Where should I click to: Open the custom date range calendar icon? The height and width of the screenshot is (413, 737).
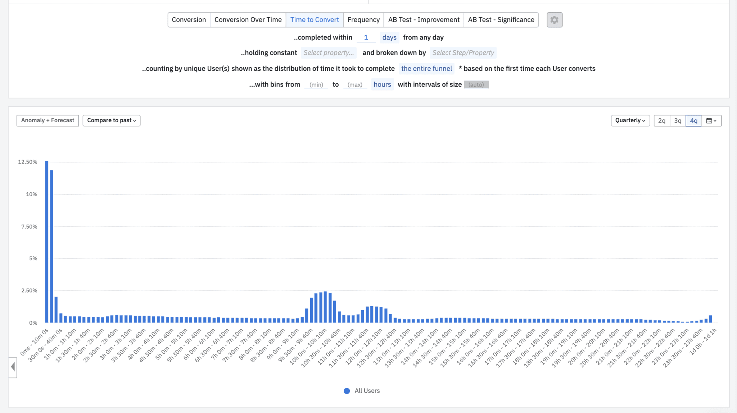[711, 120]
